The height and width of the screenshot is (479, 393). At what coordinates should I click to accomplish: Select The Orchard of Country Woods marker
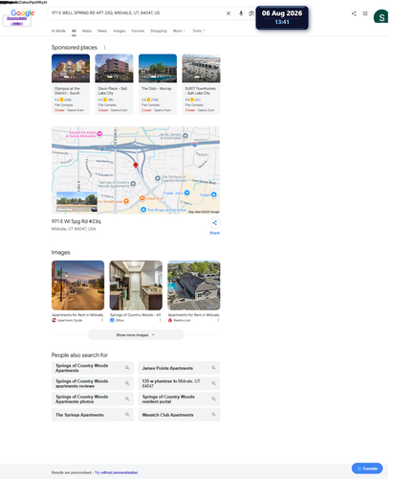(x=158, y=178)
